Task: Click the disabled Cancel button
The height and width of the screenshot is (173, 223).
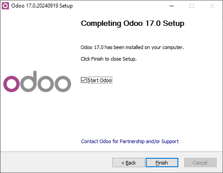Action: (200, 163)
